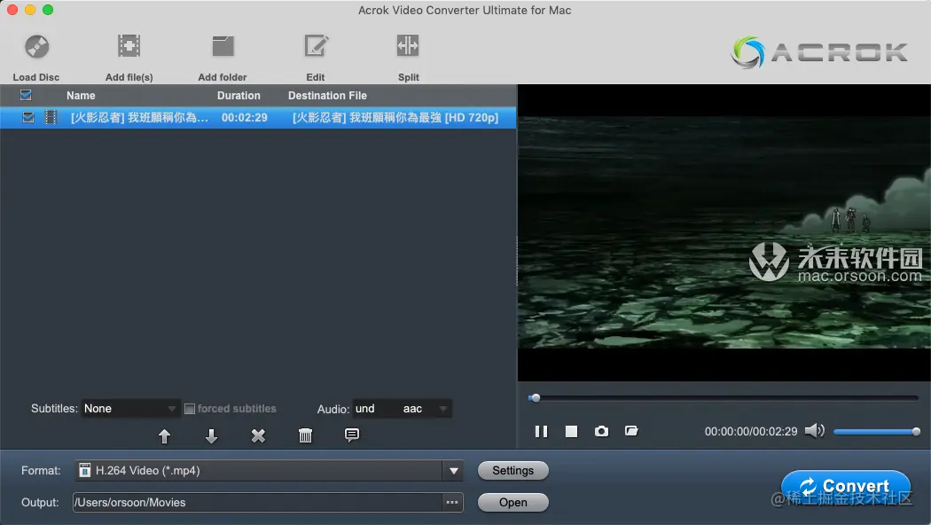Open the file properties comment icon
This screenshot has height=525, width=931.
pos(352,435)
